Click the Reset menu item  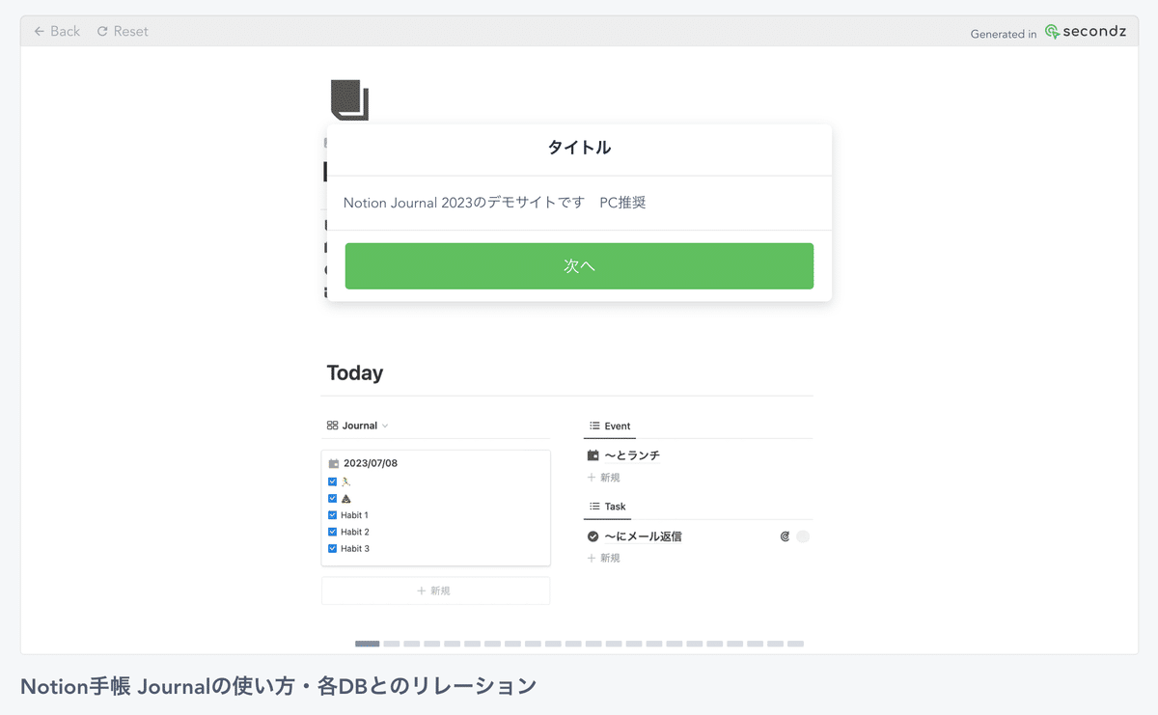click(122, 31)
